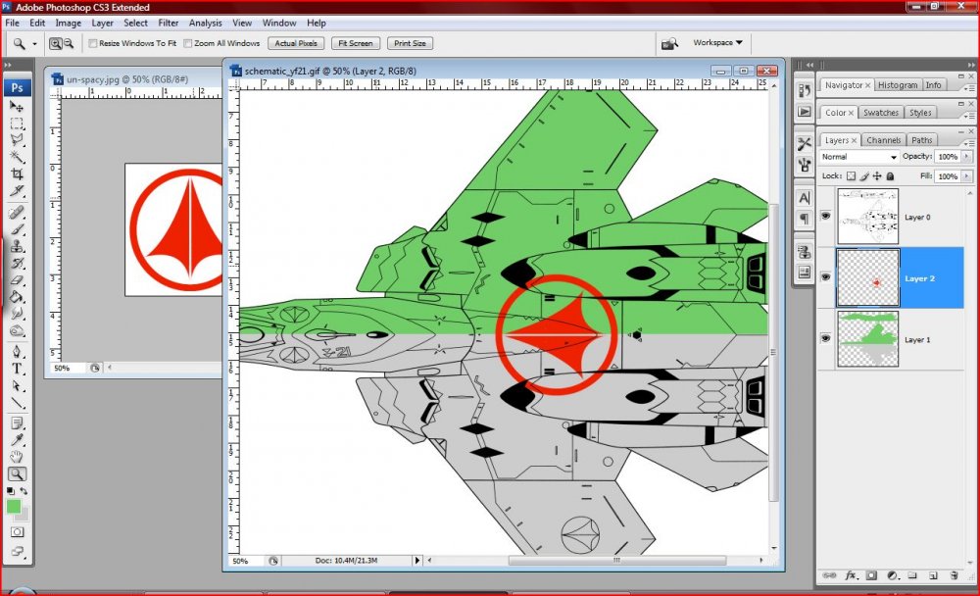Screen dimensions: 980x596
Task: Select the Horizontal Type tool
Action: point(17,369)
